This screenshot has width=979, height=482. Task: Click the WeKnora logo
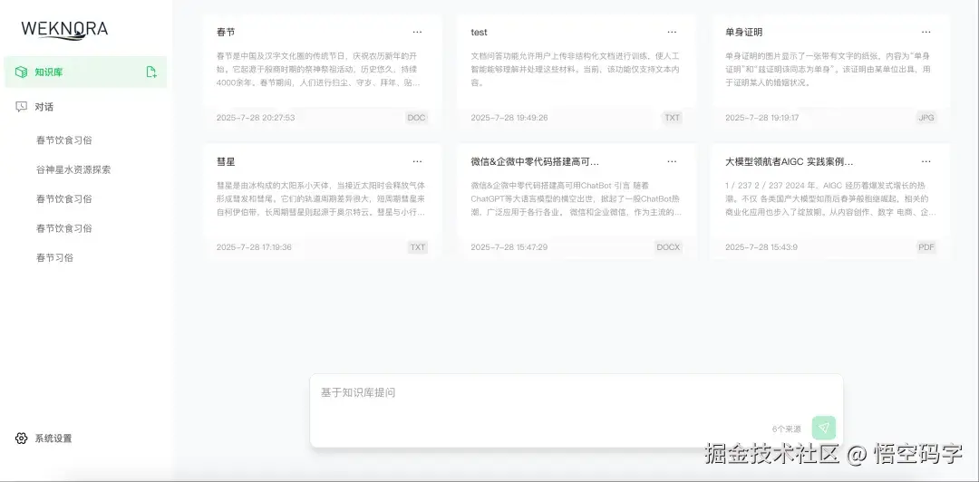(x=64, y=29)
